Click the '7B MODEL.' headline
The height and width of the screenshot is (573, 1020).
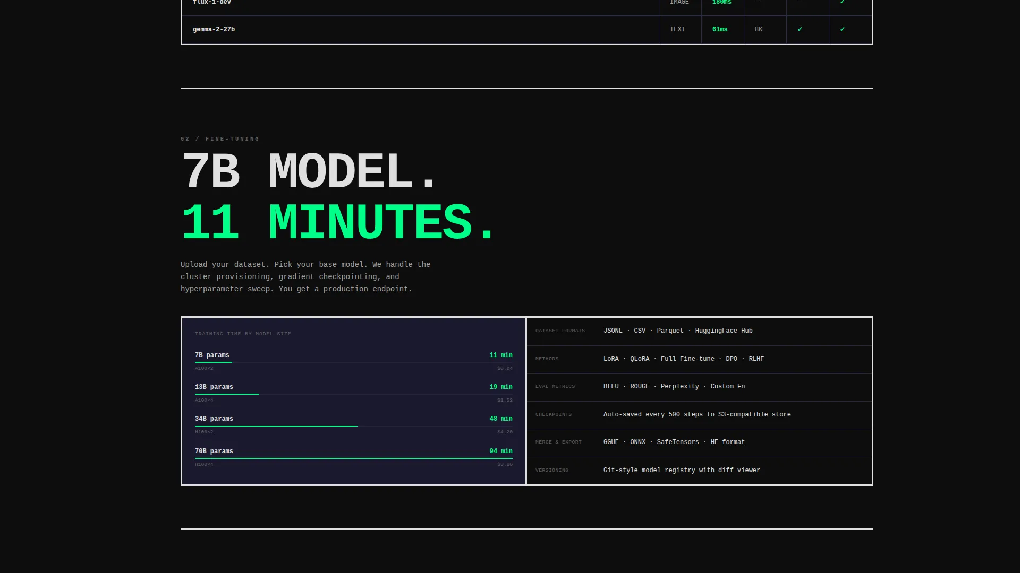tap(309, 172)
